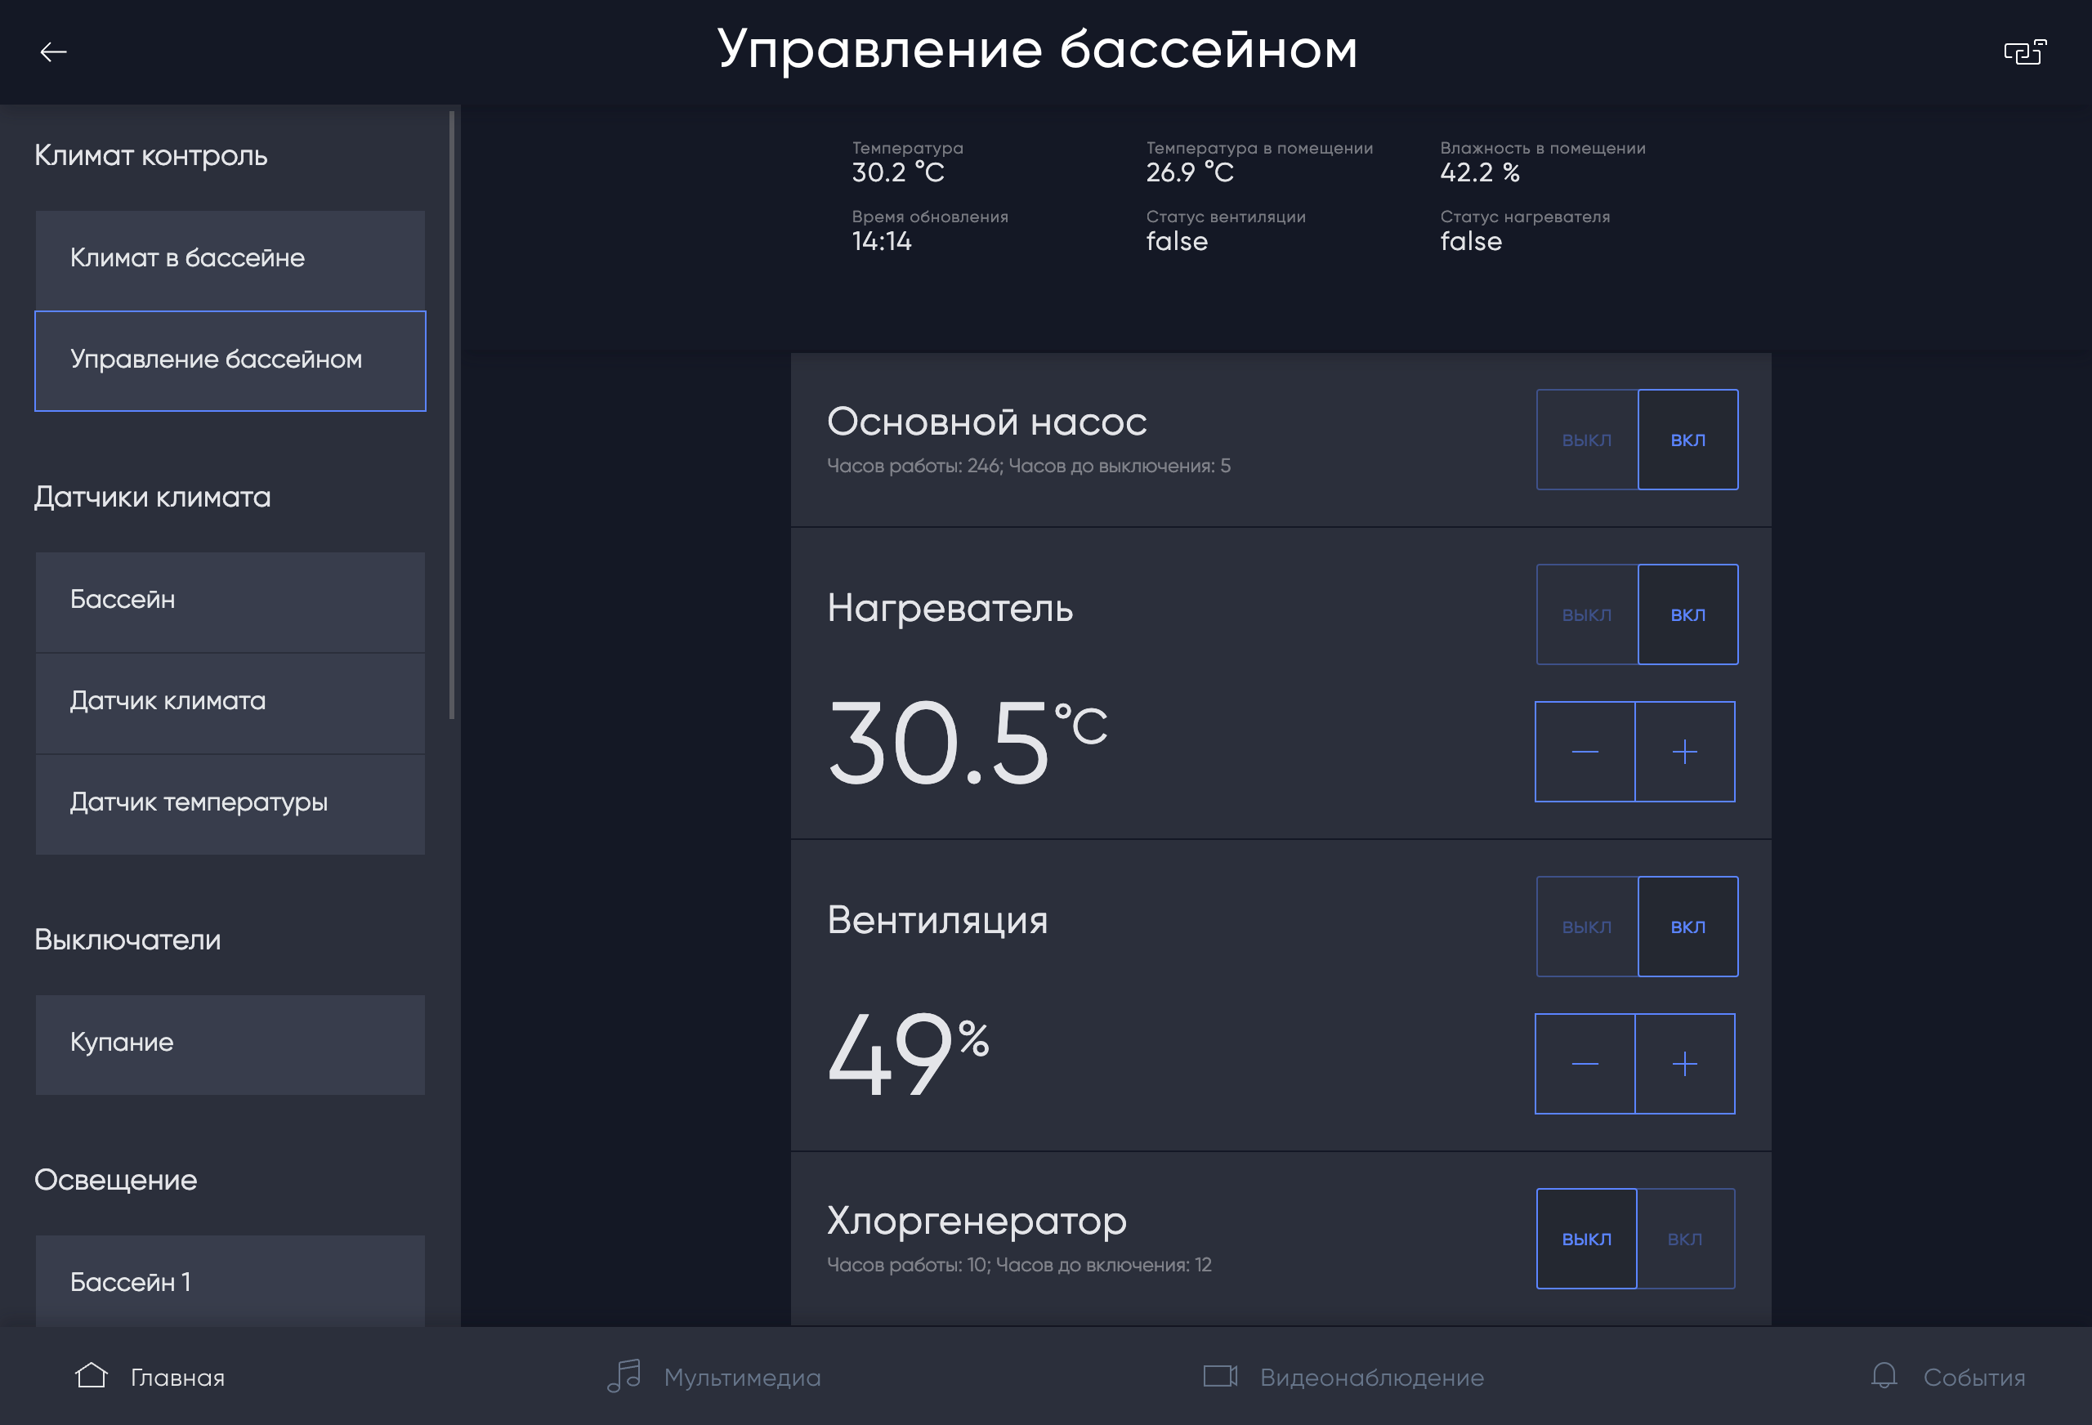The width and height of the screenshot is (2092, 1425).
Task: Click the Вентиляция title
Action: (x=937, y=920)
